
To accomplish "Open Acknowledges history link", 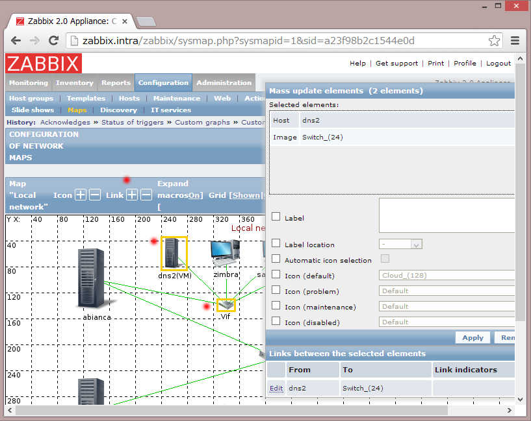I will 66,123.
